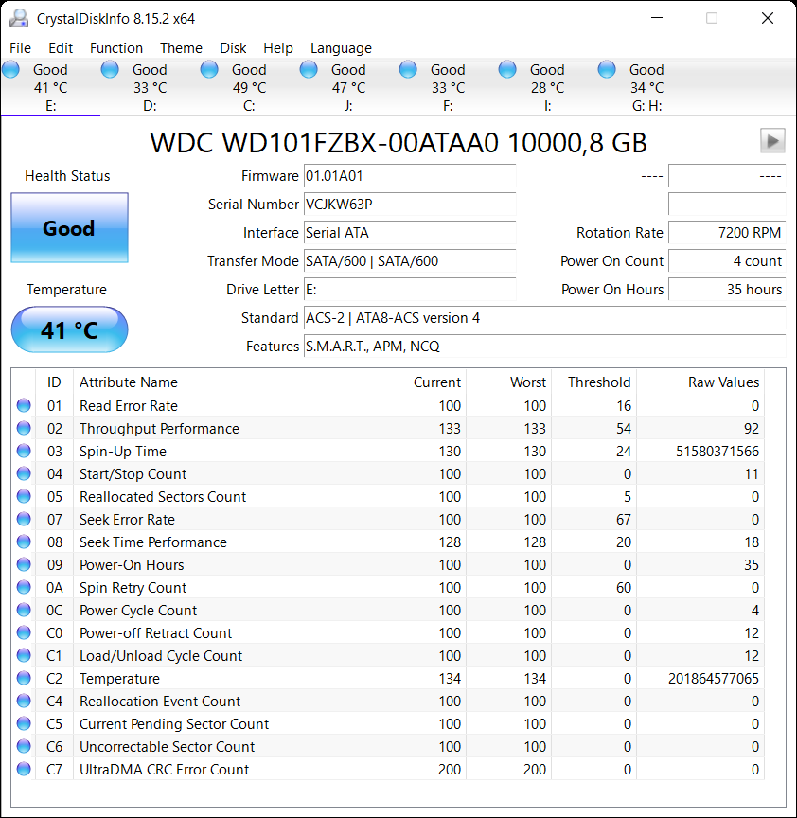Image resolution: width=797 pixels, height=818 pixels.
Task: Click the Health Status label
Action: click(67, 176)
